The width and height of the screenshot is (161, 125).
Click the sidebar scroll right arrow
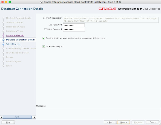(x=34, y=117)
